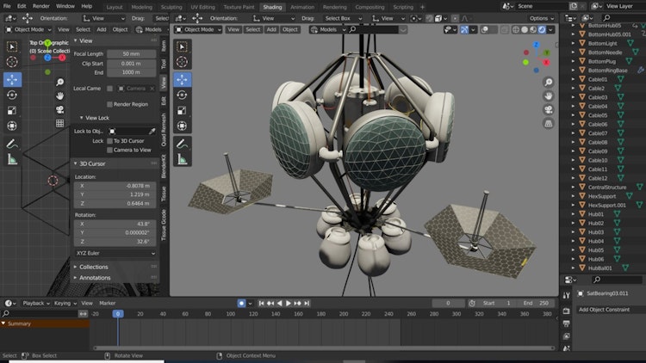The width and height of the screenshot is (646, 363).
Task: Open the XYZ Euler rotation mode dropdown
Action: pos(115,253)
